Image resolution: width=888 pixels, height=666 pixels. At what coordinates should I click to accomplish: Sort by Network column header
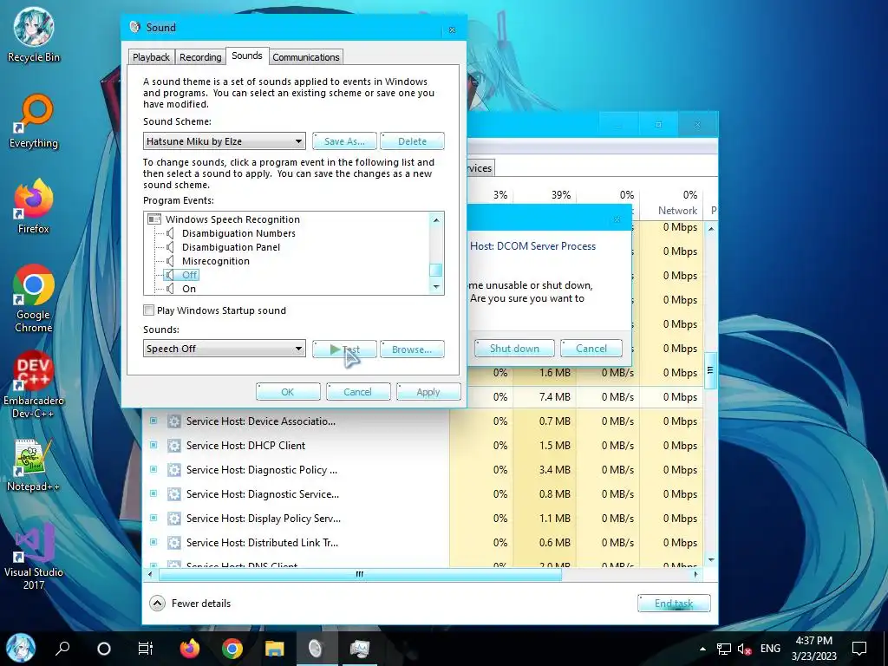point(677,210)
